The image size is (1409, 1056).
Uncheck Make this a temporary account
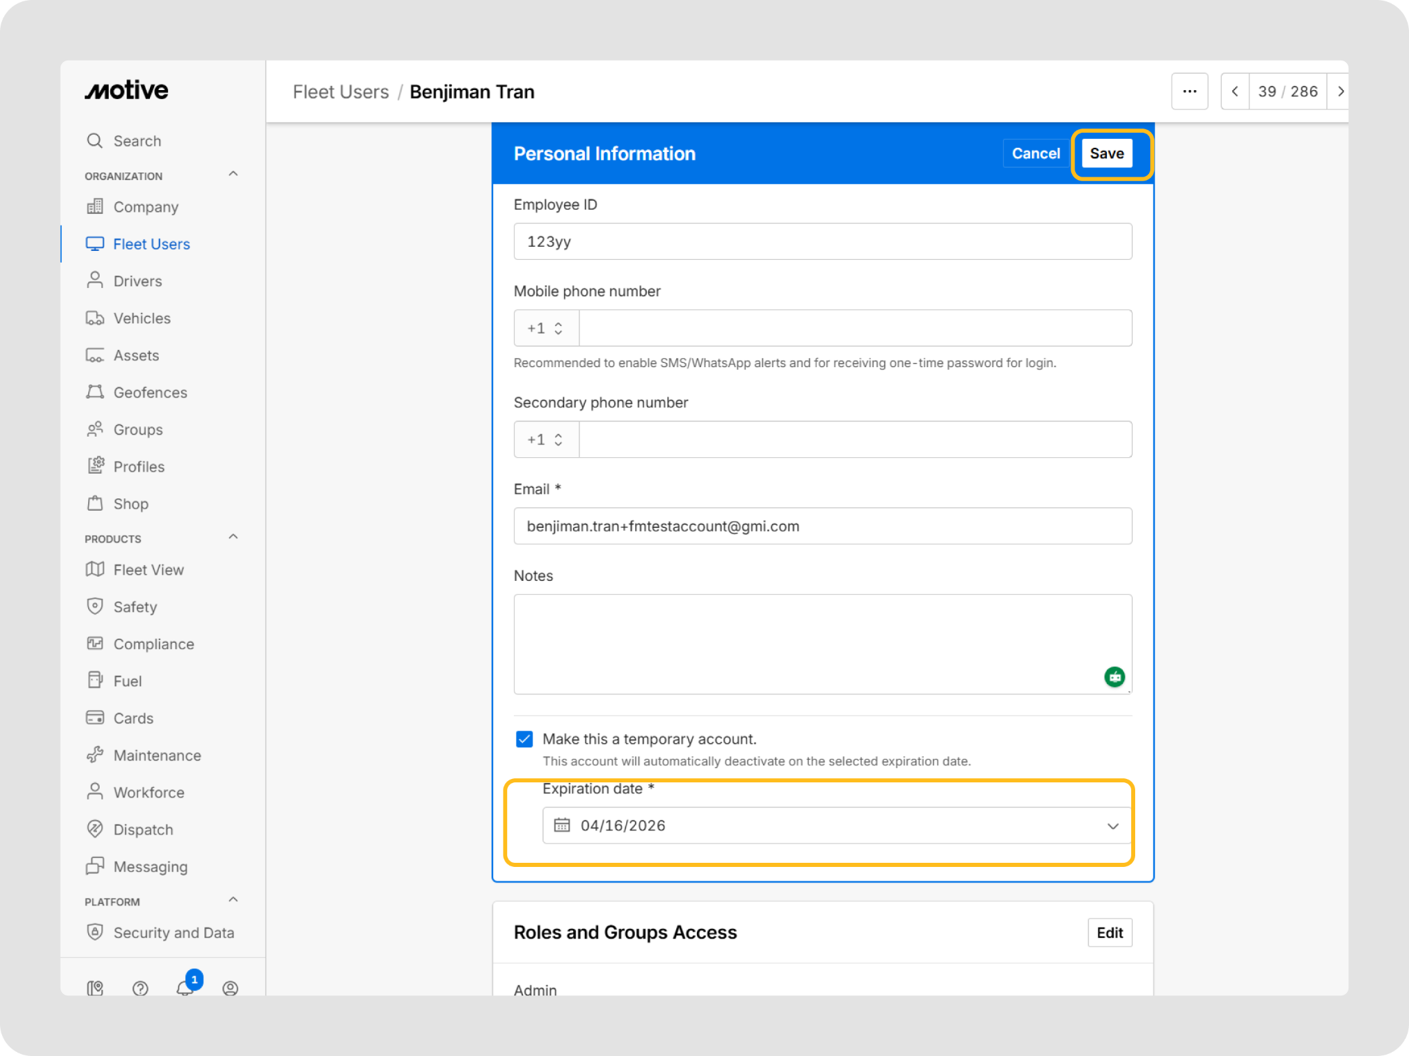tap(524, 739)
